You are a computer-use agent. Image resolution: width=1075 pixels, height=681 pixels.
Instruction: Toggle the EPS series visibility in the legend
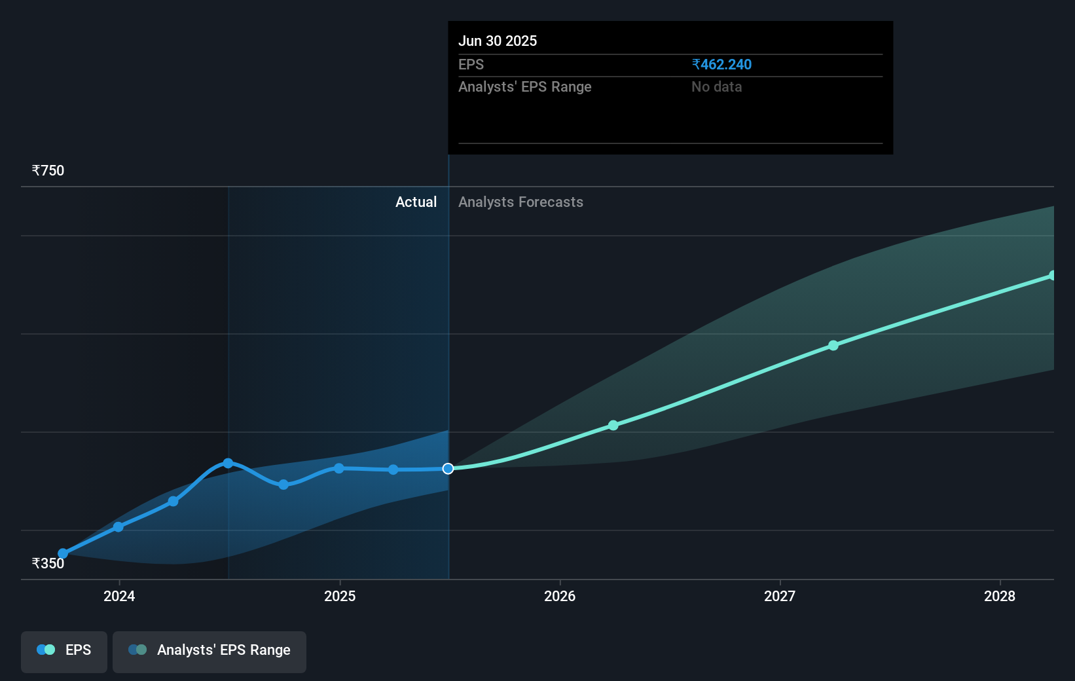[64, 652]
